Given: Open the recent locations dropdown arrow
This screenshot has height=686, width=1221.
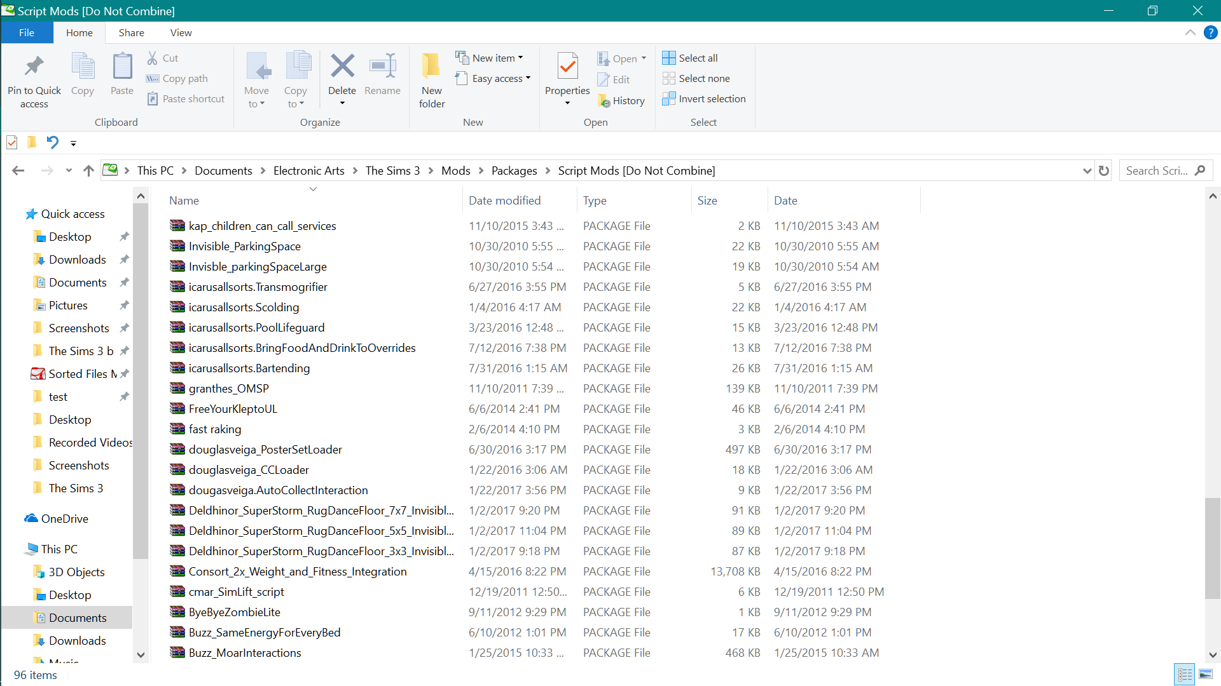Looking at the screenshot, I should [69, 170].
